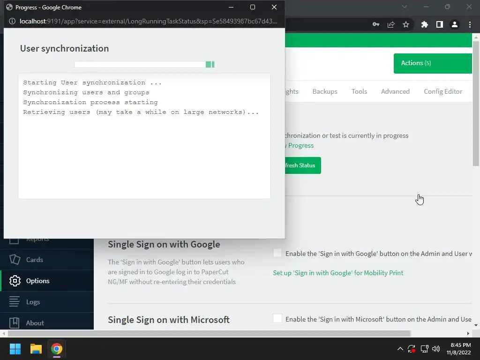Select Options in the left sidebar

click(47, 281)
